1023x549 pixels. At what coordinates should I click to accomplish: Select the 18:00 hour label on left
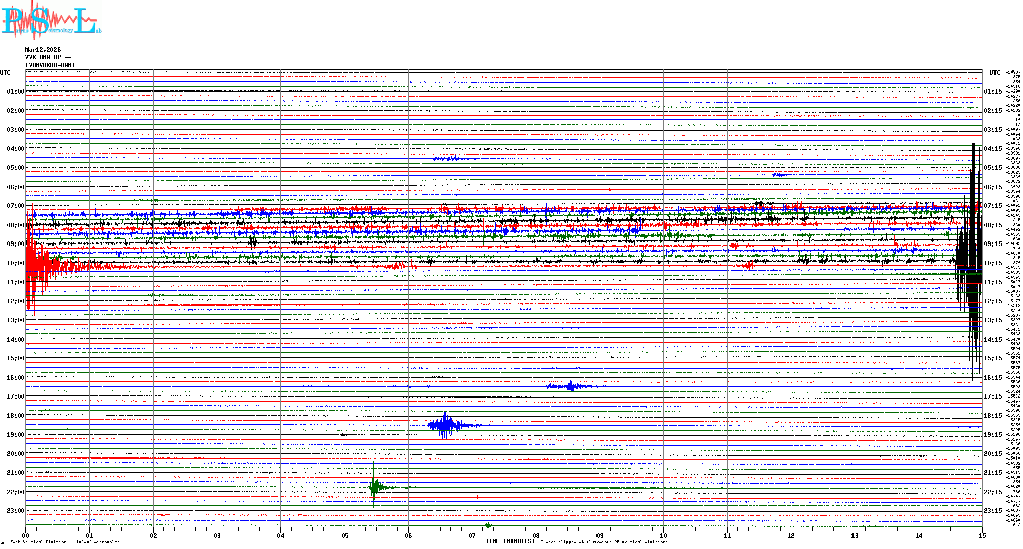click(x=15, y=416)
